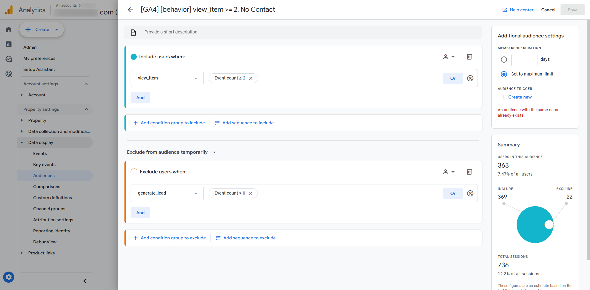Click And button under generate_lead condition
Image resolution: width=590 pixels, height=290 pixels.
pos(140,213)
